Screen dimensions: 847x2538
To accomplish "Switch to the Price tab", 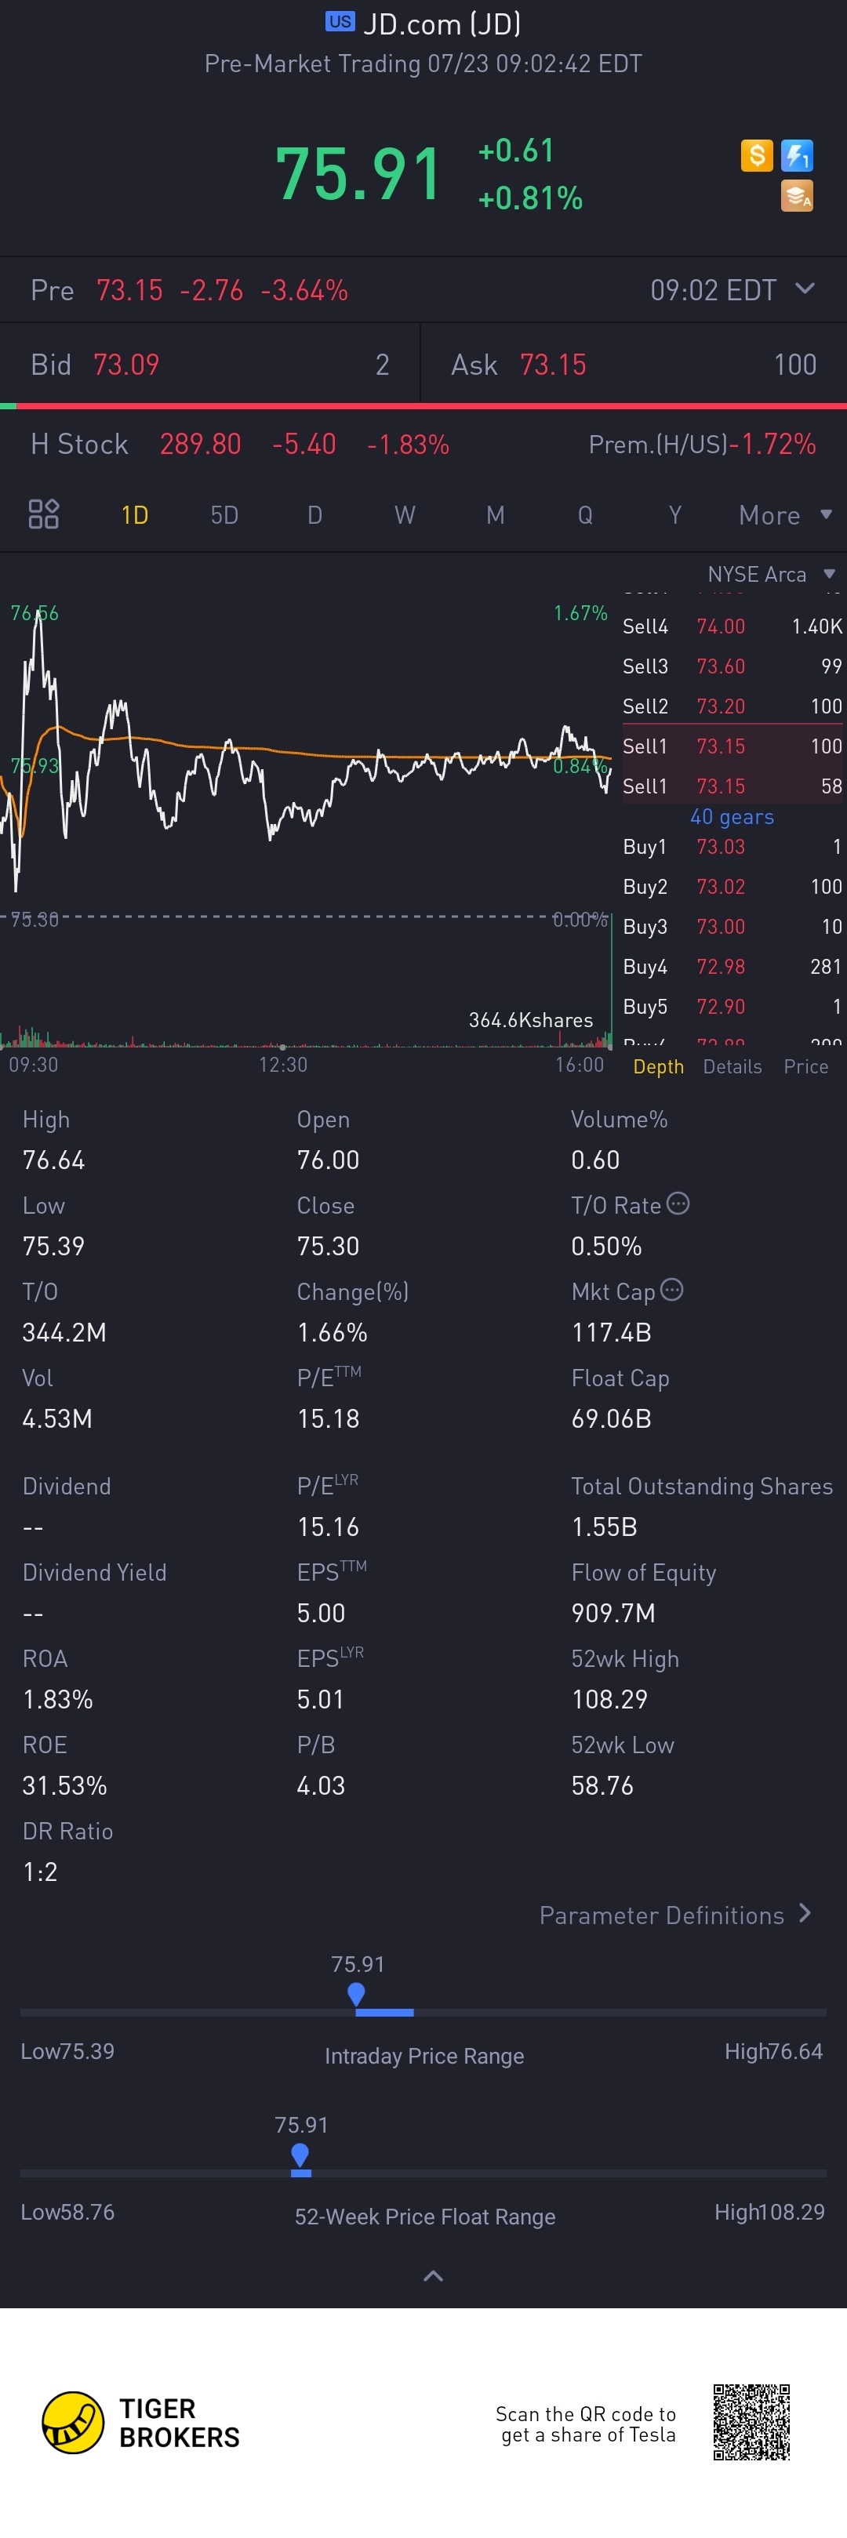I will pyautogui.click(x=805, y=1067).
